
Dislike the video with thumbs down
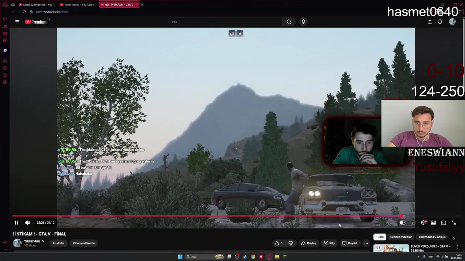pos(291,243)
